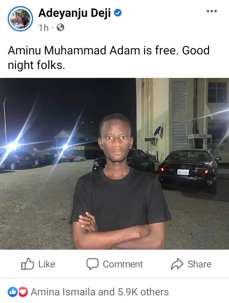Tap the building on photo's right side

(183, 120)
